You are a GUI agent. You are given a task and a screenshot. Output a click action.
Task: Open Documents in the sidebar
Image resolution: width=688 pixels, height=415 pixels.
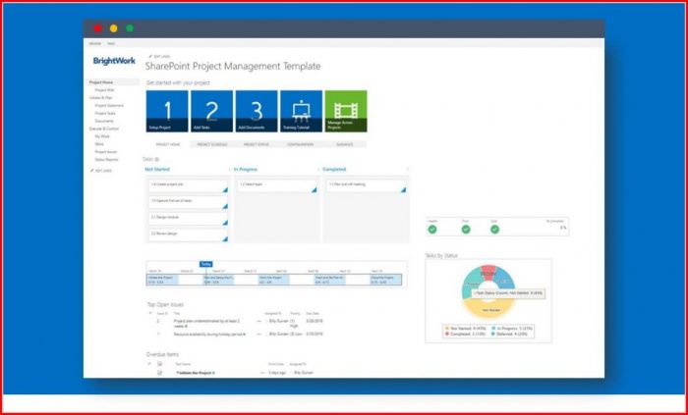pos(104,121)
